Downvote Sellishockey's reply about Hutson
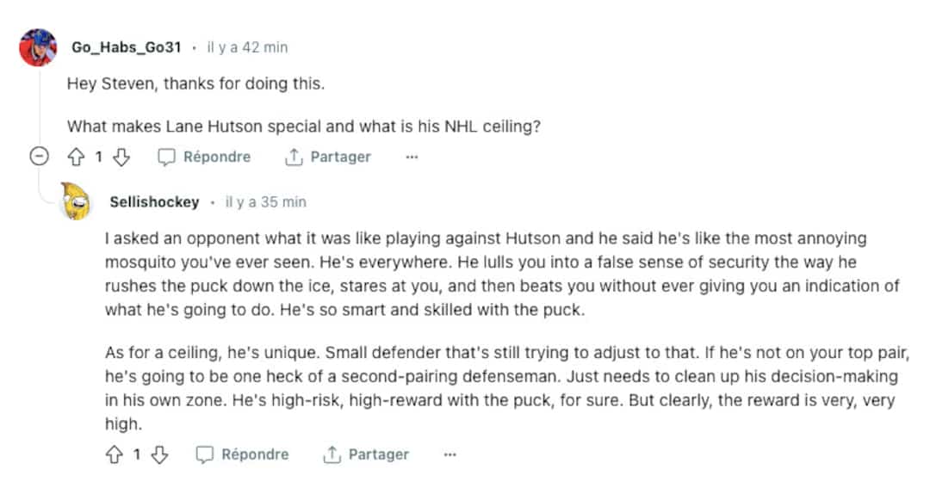 click(159, 454)
